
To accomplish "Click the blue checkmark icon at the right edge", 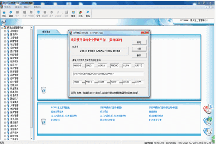I will (208, 131).
